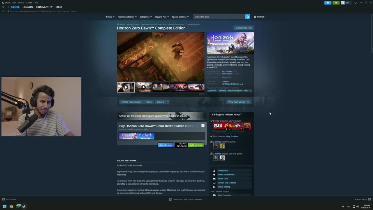Open the View menu
Image resolution: width=373 pixels, height=210 pixels.
tap(14, 3)
